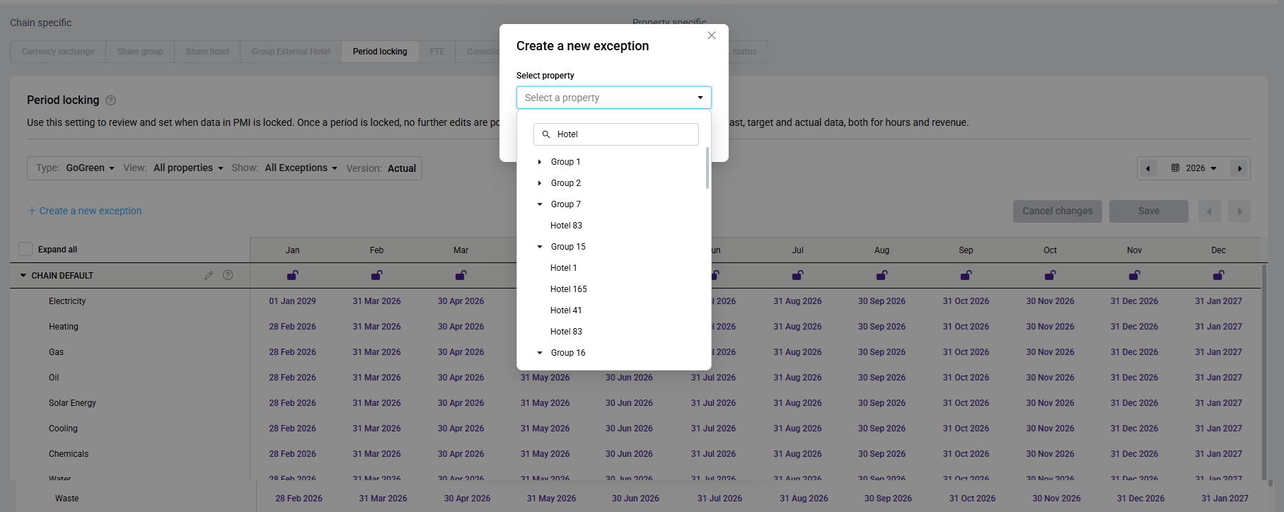Click help icon next to Period locking title
This screenshot has width=1284, height=512.
110,100
